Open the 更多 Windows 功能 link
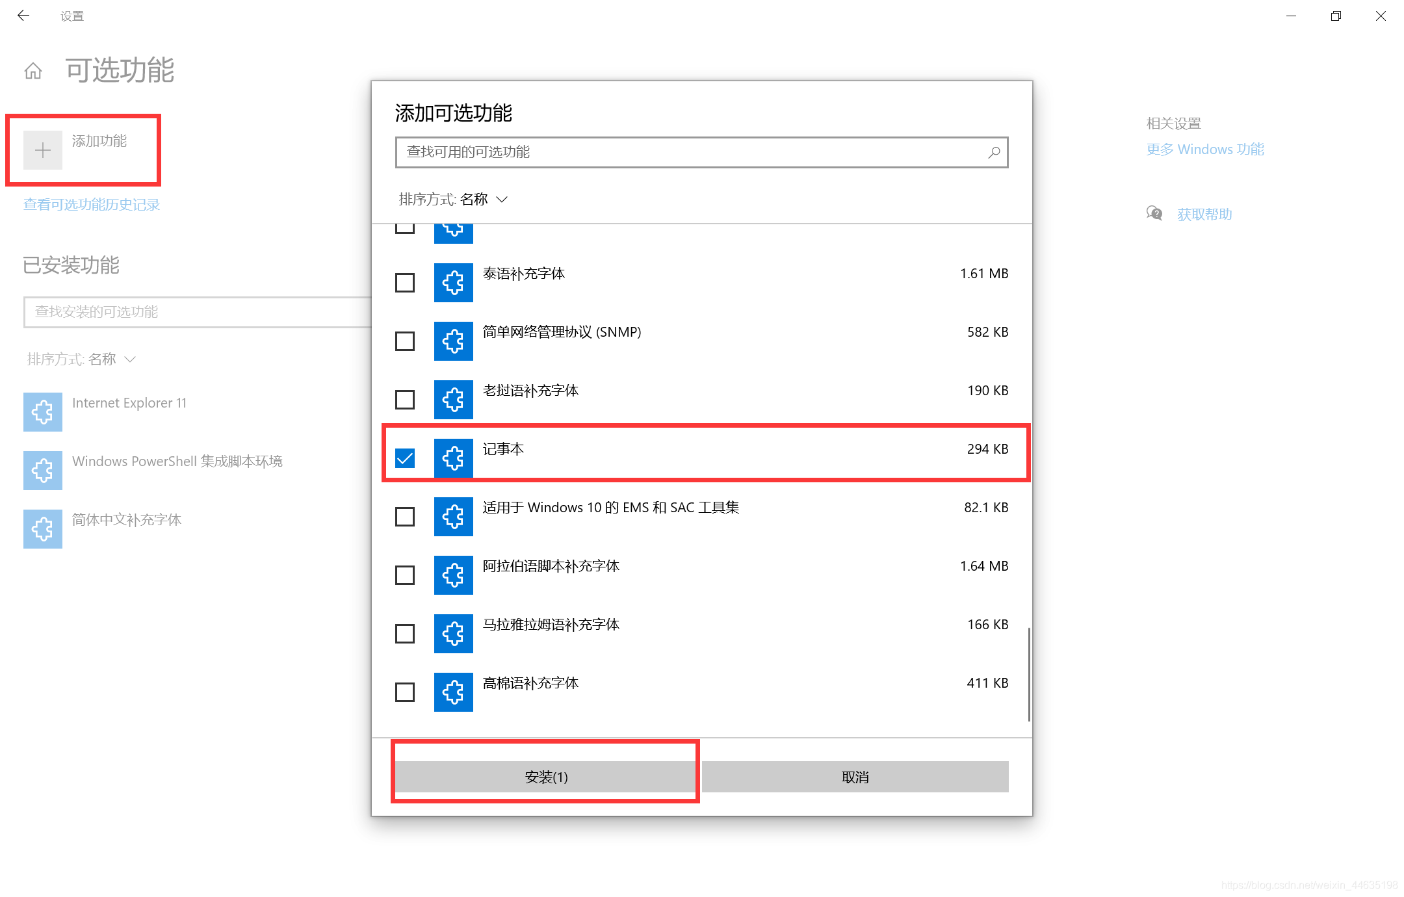This screenshot has width=1404, height=897. (1204, 149)
